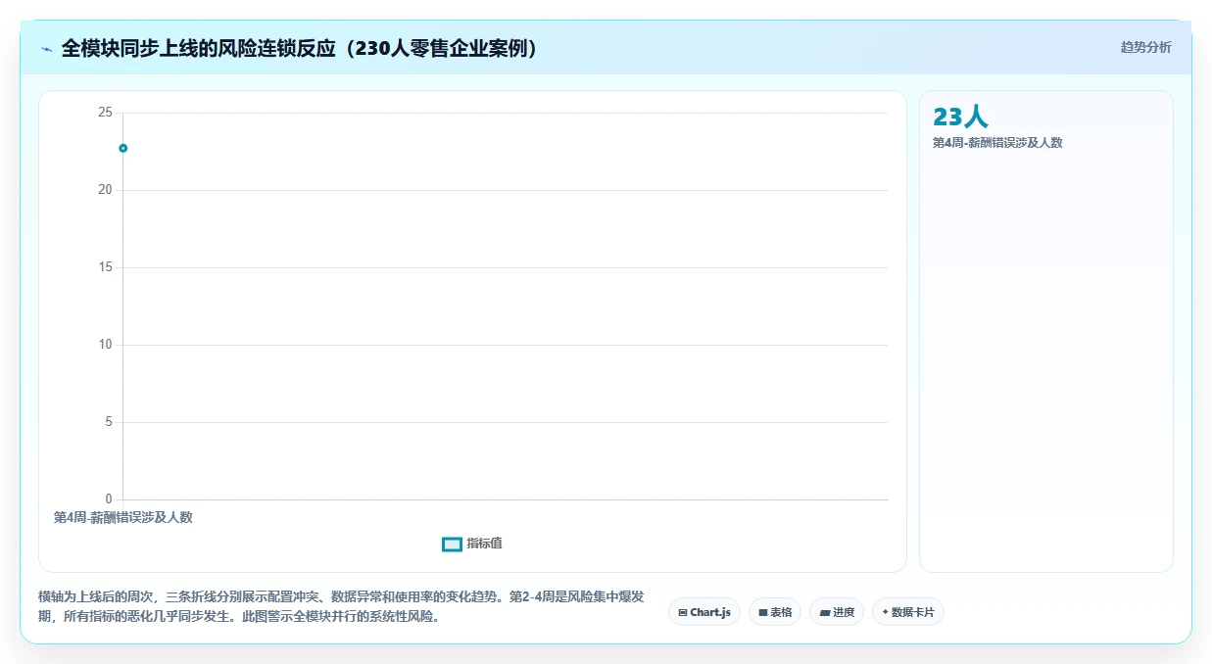This screenshot has height=664, width=1212.
Task: Click the x-axis label 第4周-薪酬错误涉及人数
Action: pyautogui.click(x=123, y=517)
